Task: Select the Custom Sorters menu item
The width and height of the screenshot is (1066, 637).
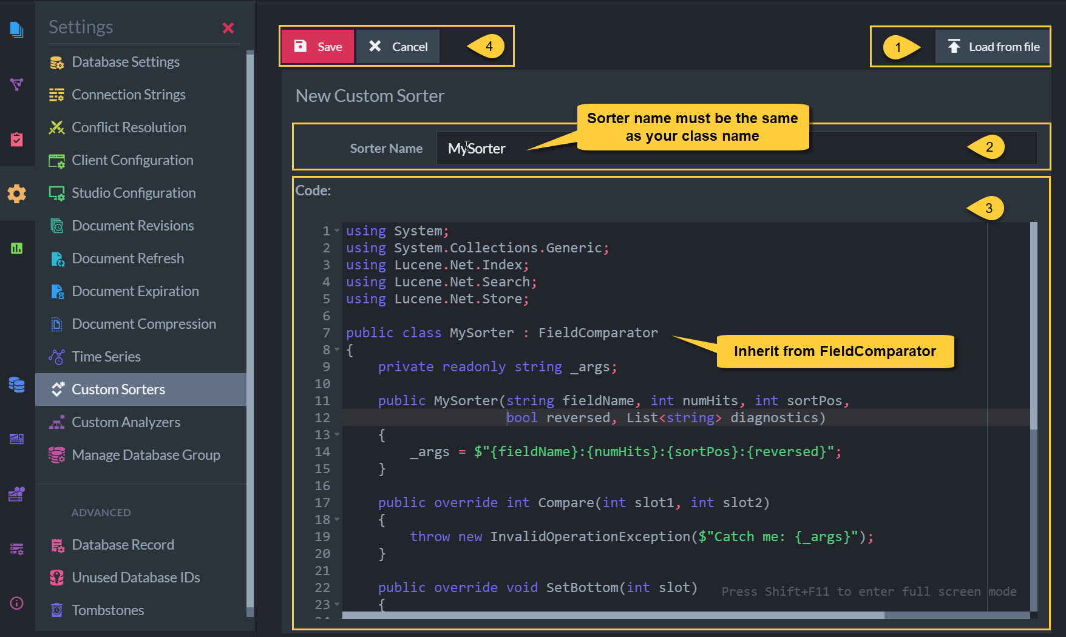Action: [x=141, y=389]
